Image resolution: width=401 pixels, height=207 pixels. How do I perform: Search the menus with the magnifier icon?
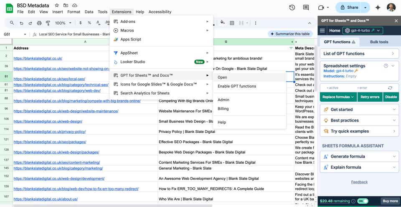click(x=12, y=23)
